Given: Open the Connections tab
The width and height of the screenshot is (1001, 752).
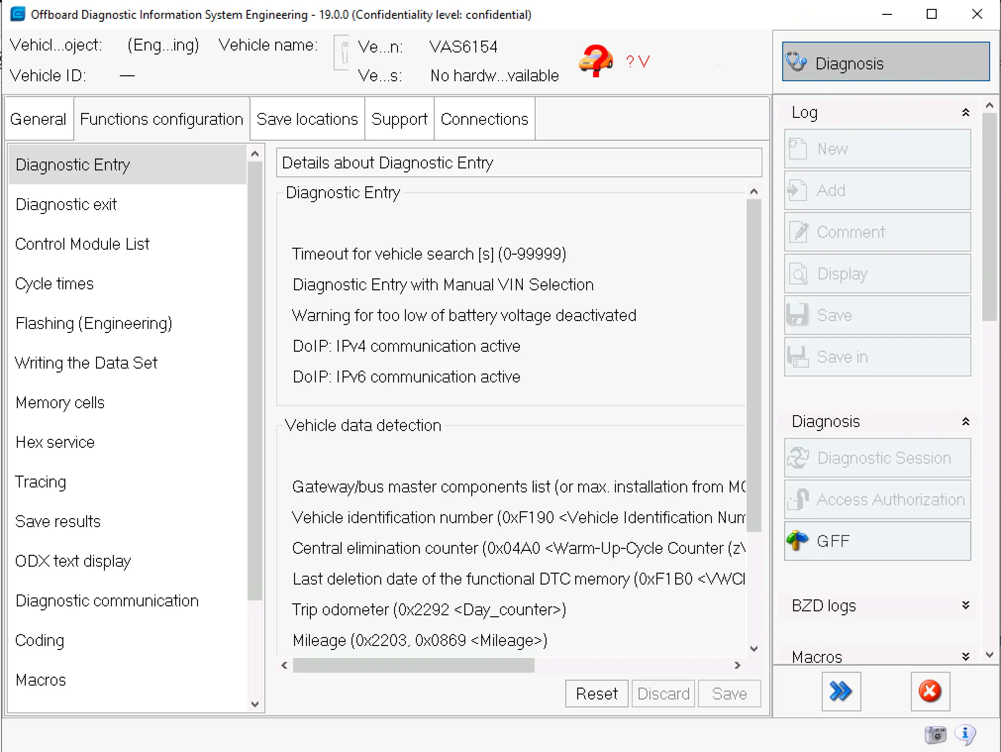Looking at the screenshot, I should tap(484, 119).
